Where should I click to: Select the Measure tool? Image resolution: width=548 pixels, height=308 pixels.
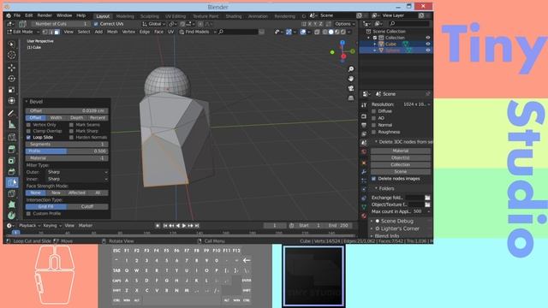(x=11, y=125)
